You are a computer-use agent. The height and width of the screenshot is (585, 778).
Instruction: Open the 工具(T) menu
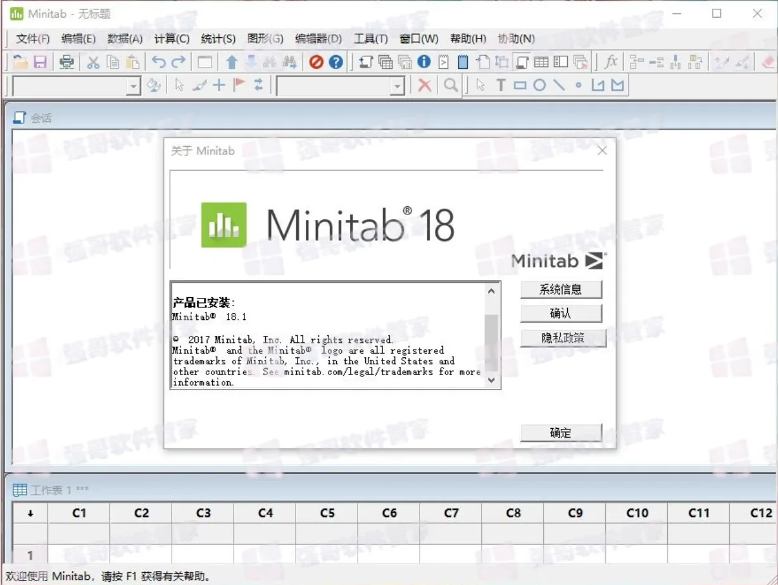(371, 39)
